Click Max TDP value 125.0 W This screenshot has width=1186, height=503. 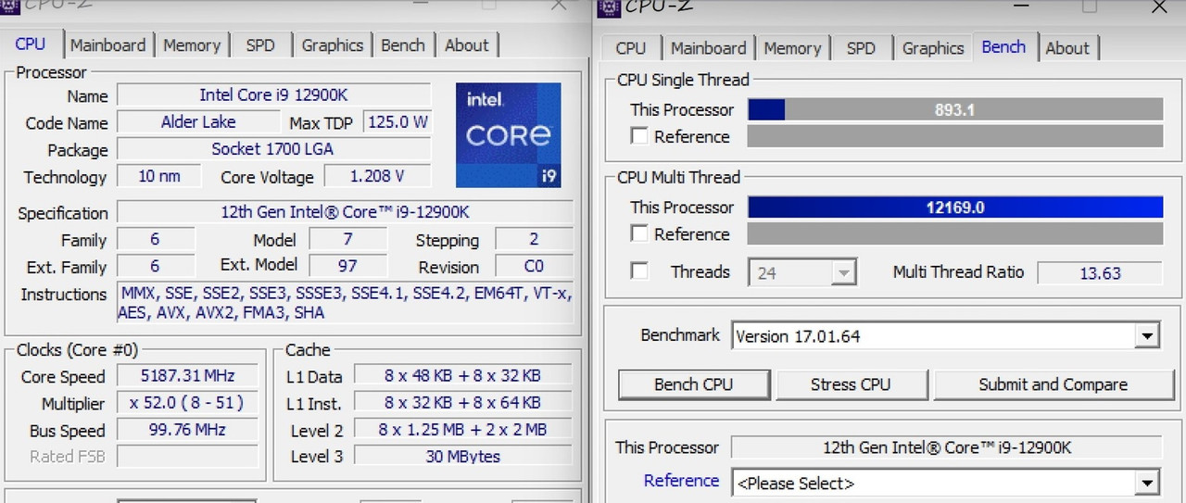pyautogui.click(x=397, y=121)
